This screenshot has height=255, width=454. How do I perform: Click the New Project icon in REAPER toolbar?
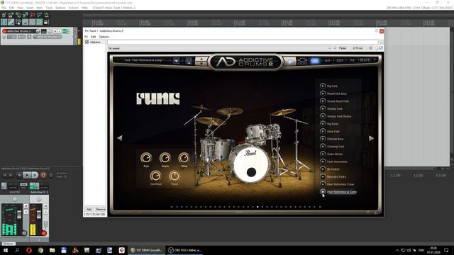[4, 15]
